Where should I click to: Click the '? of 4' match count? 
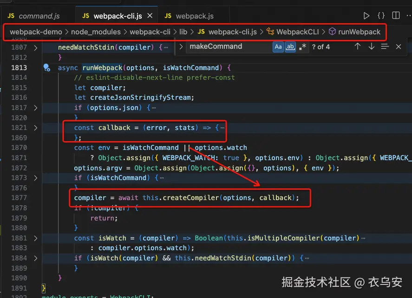tap(320, 47)
